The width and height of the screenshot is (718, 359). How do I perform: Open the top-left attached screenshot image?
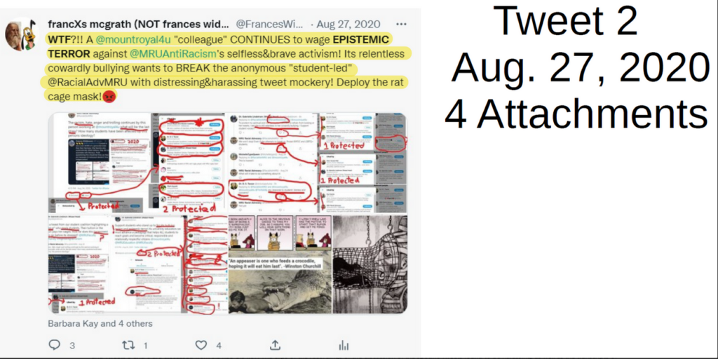139,163
